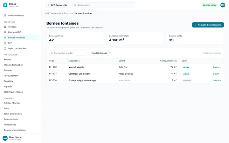Open Entrées / Sorties in sidebar
Viewport: 229px width, 143px height.
12,103
